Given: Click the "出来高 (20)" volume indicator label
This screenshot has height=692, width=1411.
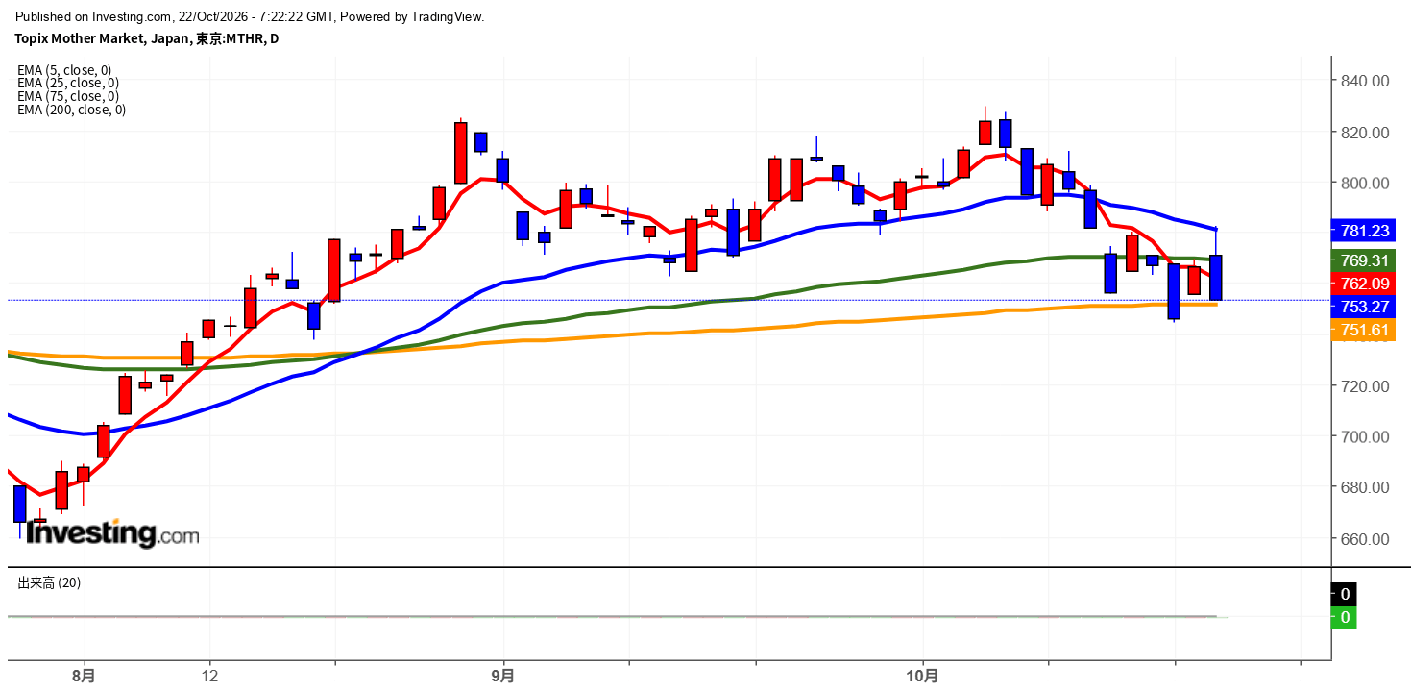Looking at the screenshot, I should 50,582.
